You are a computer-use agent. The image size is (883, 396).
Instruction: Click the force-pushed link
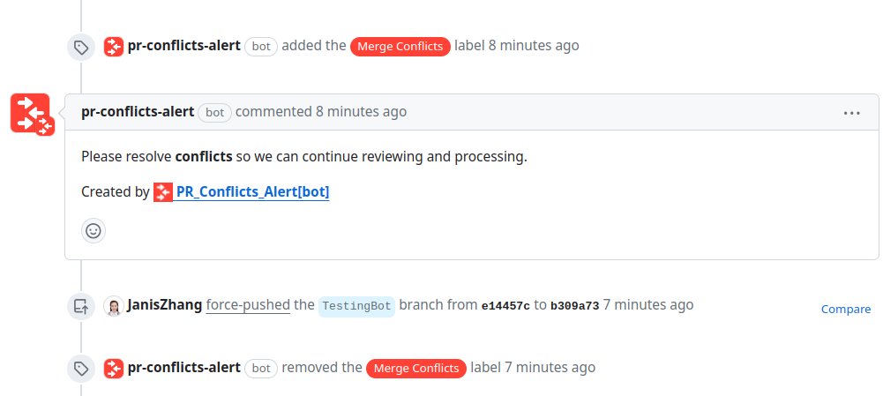tap(248, 305)
